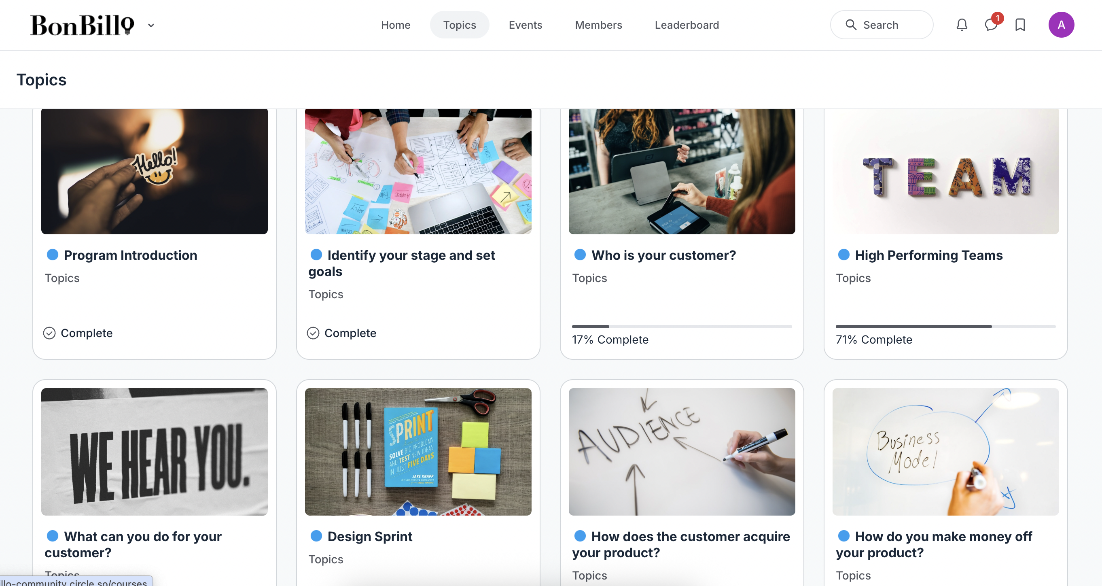Image resolution: width=1102 pixels, height=586 pixels.
Task: Click blue dot beside Program Introduction
Action: click(x=53, y=255)
